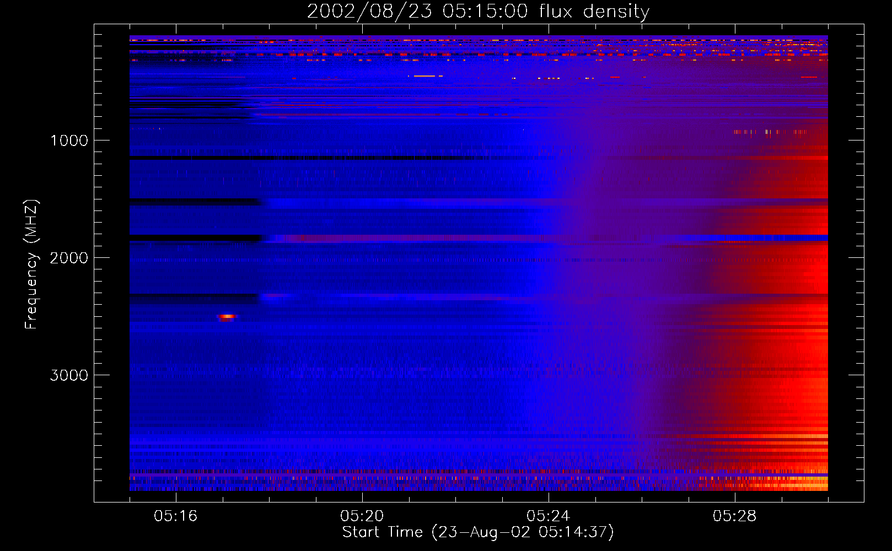Click the 1000 frequency tick label

pyautogui.click(x=69, y=141)
